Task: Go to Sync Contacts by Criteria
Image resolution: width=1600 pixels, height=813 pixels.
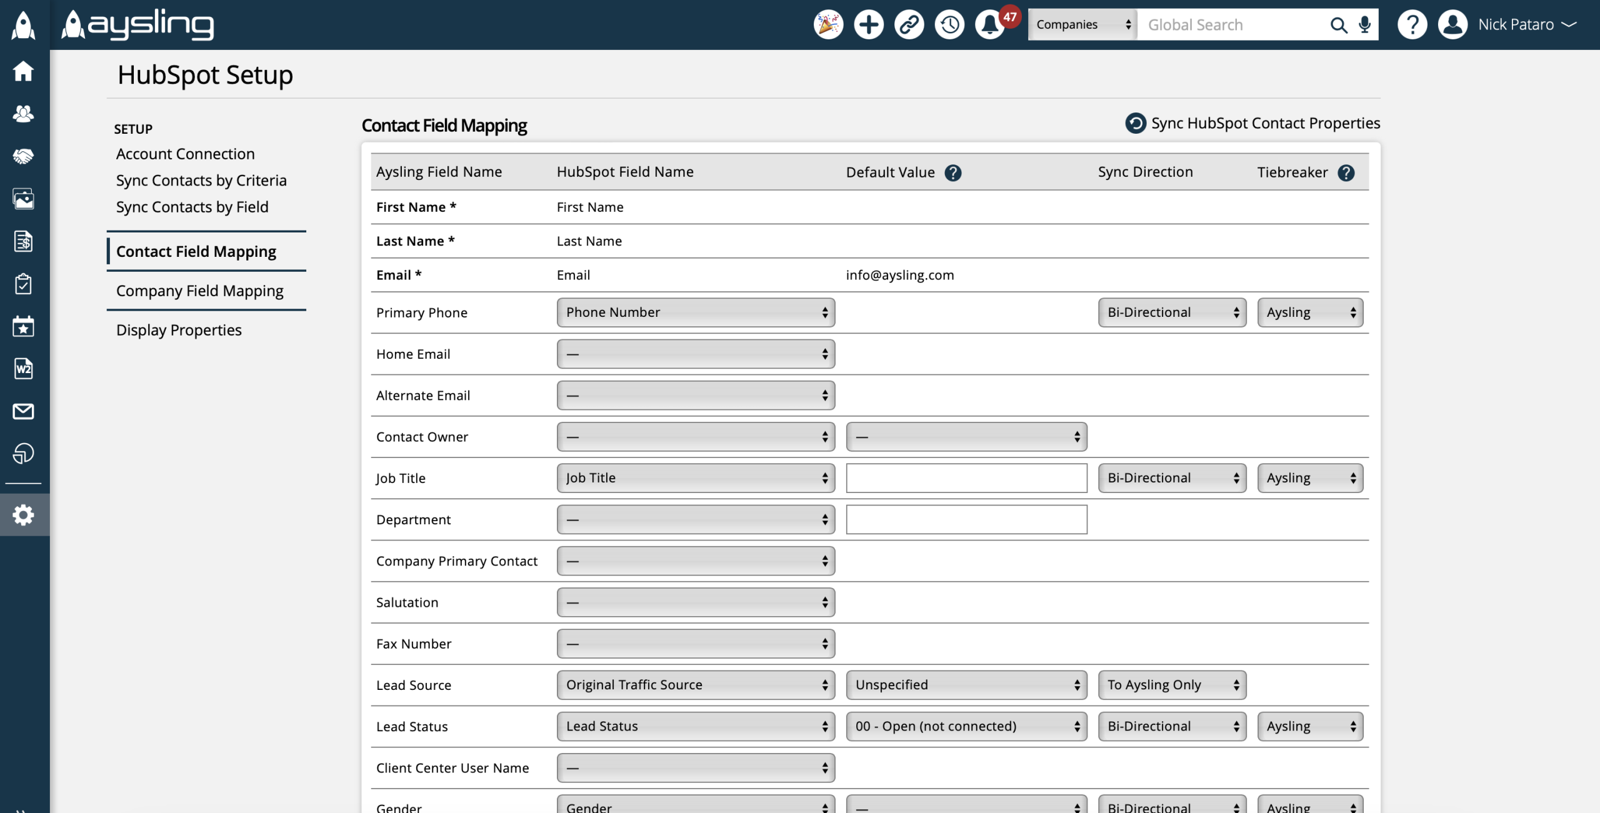Action: pos(201,181)
